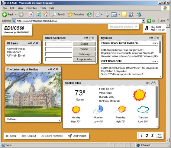Maximize the University of Findlay panel
Viewport: 171px width, 148px height.
54,69
